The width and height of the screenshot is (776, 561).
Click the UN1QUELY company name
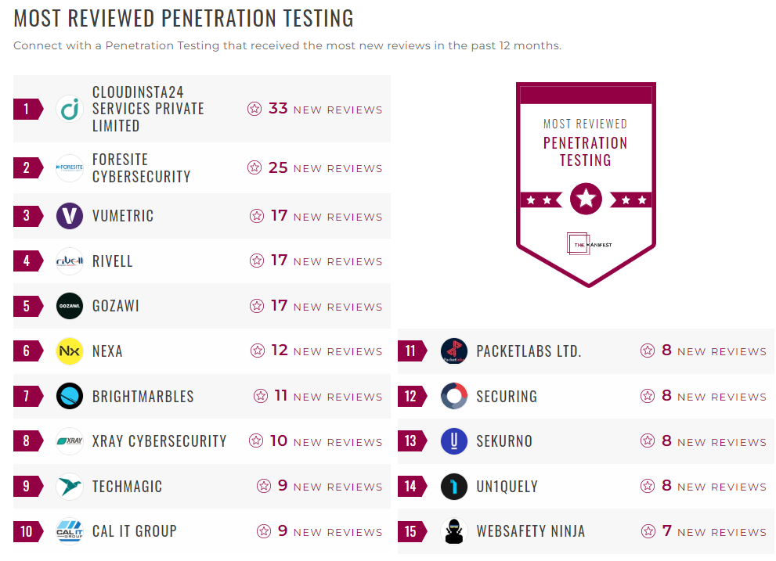pyautogui.click(x=507, y=486)
